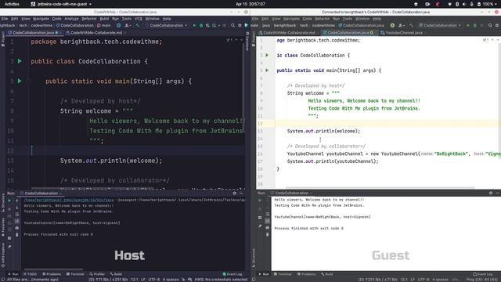Switch to CodeWithMe-Collaborate.md tab in Host
This screenshot has height=282, width=501.
(x=96, y=33)
